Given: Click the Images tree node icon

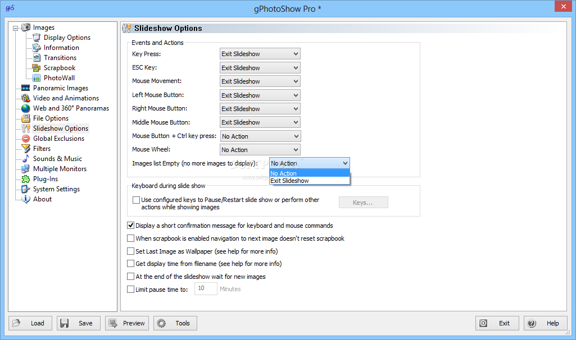Looking at the screenshot, I should [26, 27].
